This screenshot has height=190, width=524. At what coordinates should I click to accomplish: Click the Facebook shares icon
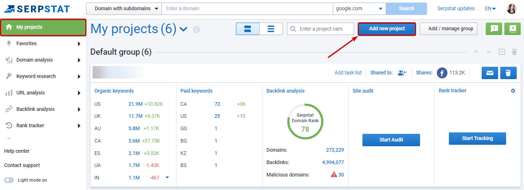pyautogui.click(x=442, y=73)
